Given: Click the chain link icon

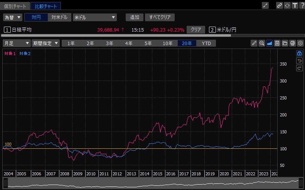Looking at the screenshot, I should [280, 6].
